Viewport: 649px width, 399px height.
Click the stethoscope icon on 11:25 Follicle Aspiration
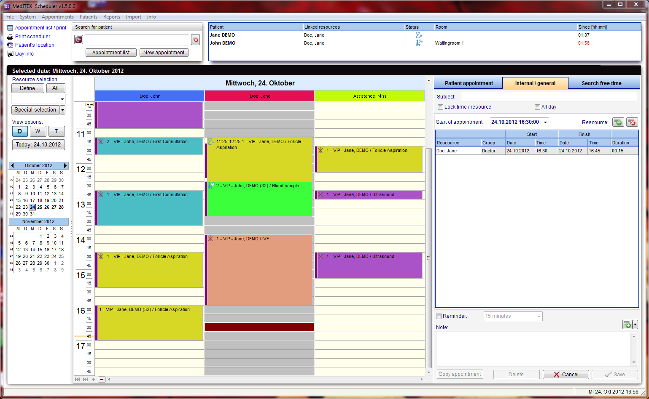tap(210, 142)
